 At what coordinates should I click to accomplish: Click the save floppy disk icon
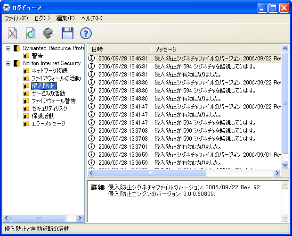pos(67,34)
